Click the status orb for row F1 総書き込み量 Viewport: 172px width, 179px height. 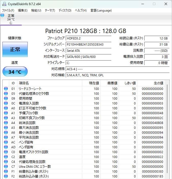point(6,171)
